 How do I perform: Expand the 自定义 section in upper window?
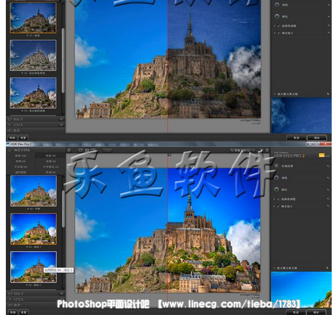pos(18,119)
